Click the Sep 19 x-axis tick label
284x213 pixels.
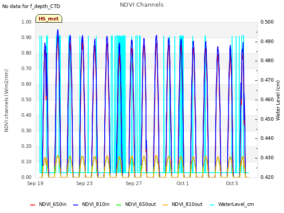[x=35, y=183]
